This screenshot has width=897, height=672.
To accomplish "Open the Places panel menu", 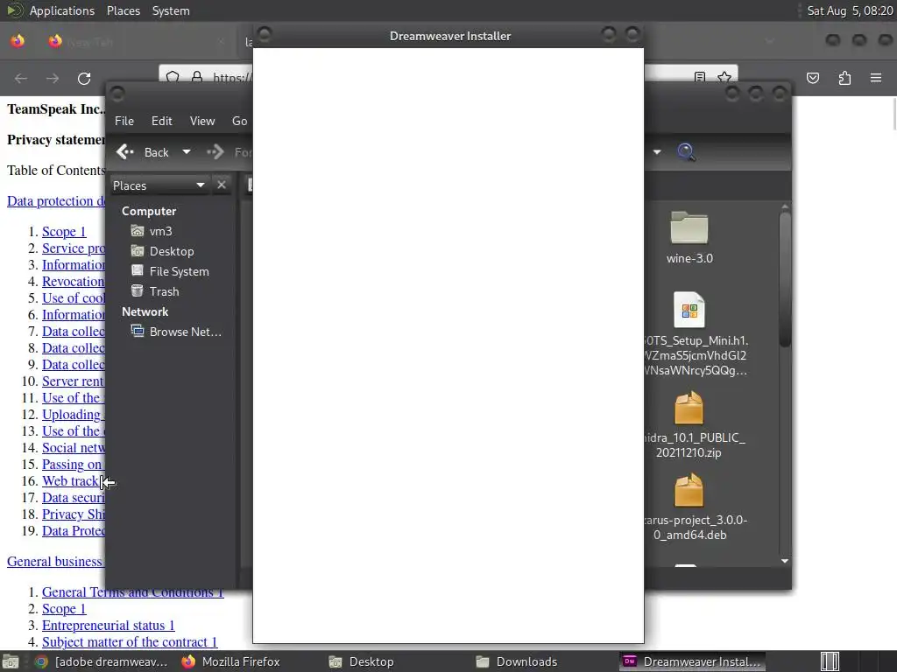I will tap(124, 10).
